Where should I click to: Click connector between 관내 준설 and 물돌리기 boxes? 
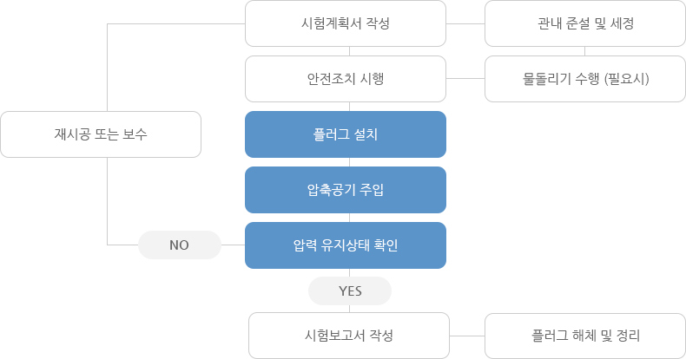click(x=585, y=51)
